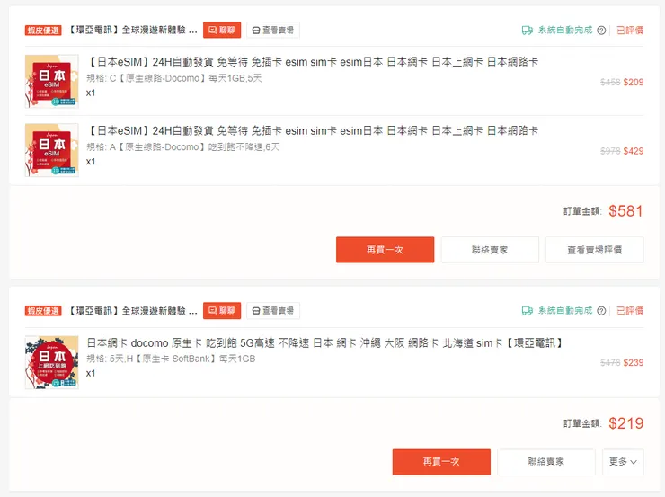Click 再買一次 for the $581 order
This screenshot has height=497, width=665.
(x=385, y=250)
